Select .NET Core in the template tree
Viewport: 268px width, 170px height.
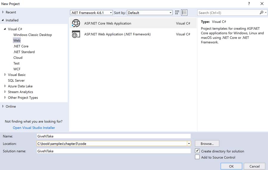(x=21, y=46)
